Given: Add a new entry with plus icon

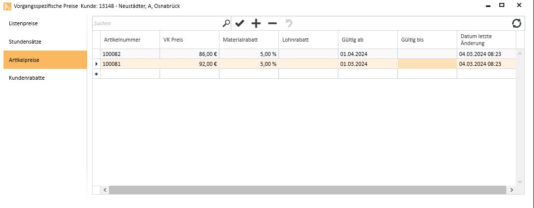Looking at the screenshot, I should tap(256, 23).
